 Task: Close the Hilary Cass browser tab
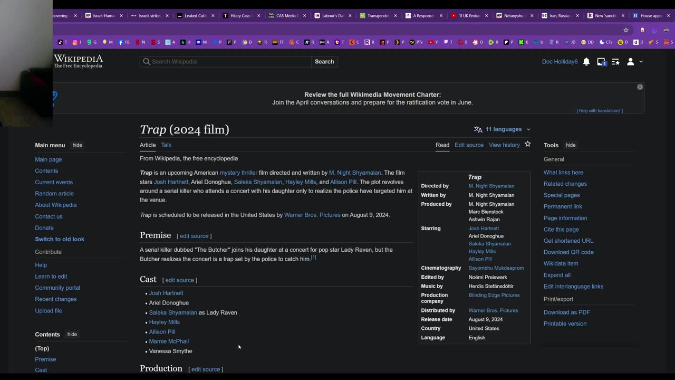(258, 16)
